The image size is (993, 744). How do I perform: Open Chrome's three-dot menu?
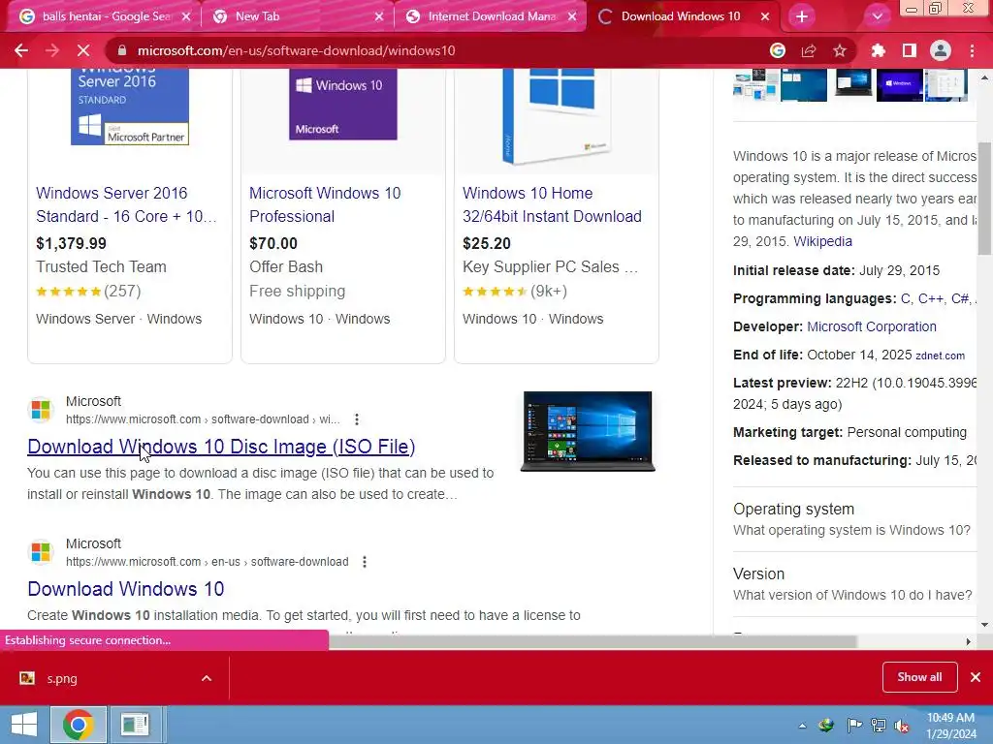tap(972, 50)
